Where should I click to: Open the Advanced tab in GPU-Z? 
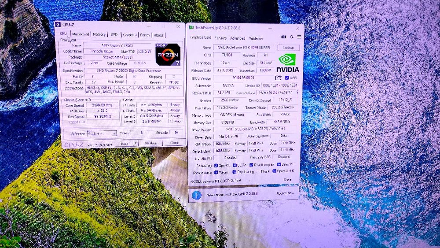pos(238,38)
